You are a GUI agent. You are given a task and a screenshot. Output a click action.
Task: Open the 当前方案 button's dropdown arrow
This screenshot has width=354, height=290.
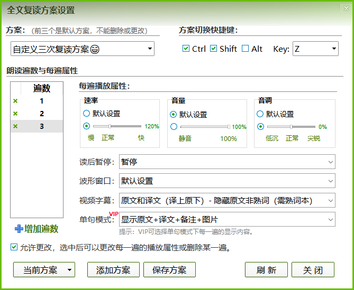(69, 270)
